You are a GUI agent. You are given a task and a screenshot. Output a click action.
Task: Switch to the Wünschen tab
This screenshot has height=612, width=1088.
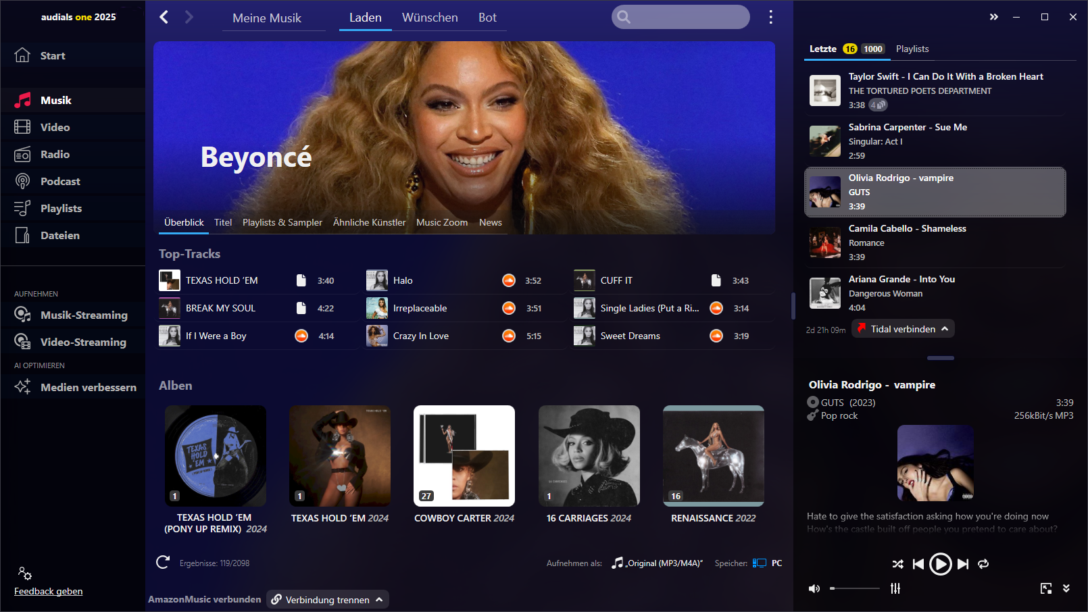pyautogui.click(x=430, y=18)
